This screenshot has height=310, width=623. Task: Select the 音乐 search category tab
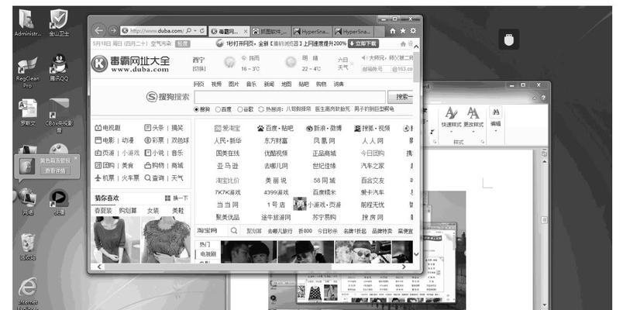click(251, 84)
